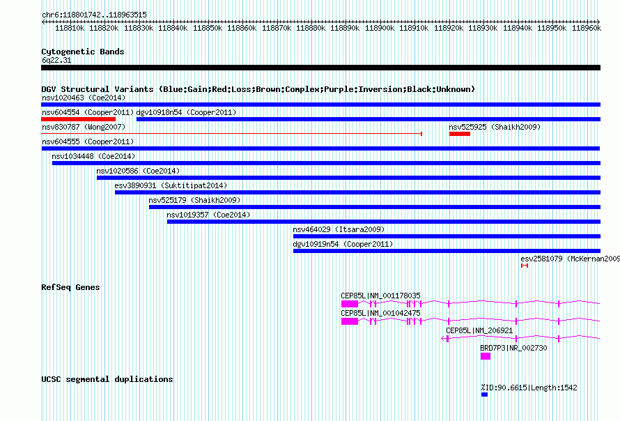The image size is (620, 421).
Task: Select the DGV Structural Variants track title
Action: point(258,89)
